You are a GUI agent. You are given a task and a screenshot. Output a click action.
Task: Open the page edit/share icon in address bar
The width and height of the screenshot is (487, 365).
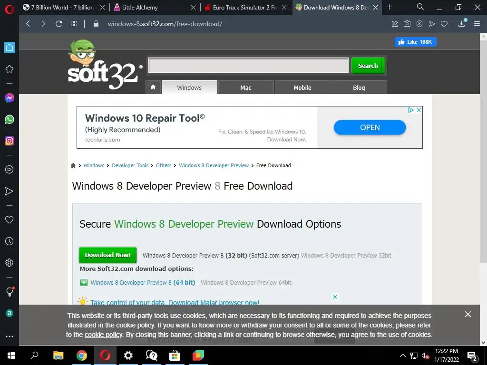click(x=395, y=24)
